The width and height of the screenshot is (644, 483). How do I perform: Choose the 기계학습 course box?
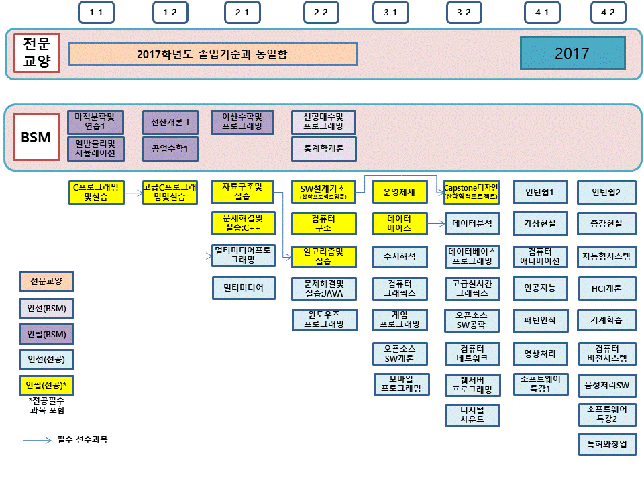pyautogui.click(x=607, y=321)
